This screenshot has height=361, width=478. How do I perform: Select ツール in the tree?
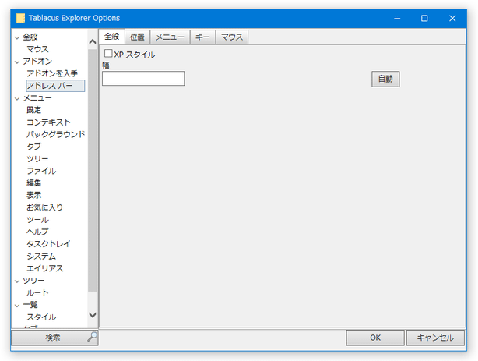point(37,220)
